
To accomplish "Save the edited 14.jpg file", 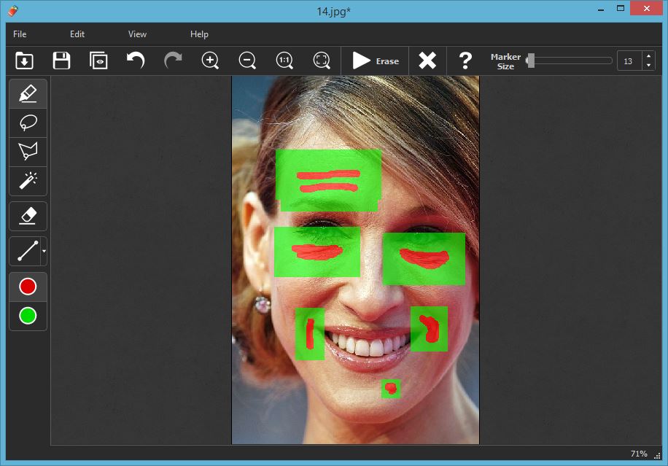I will [x=61, y=61].
